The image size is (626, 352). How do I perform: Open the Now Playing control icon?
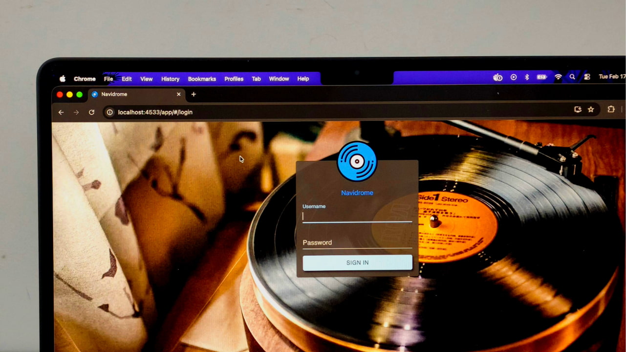pos(513,77)
